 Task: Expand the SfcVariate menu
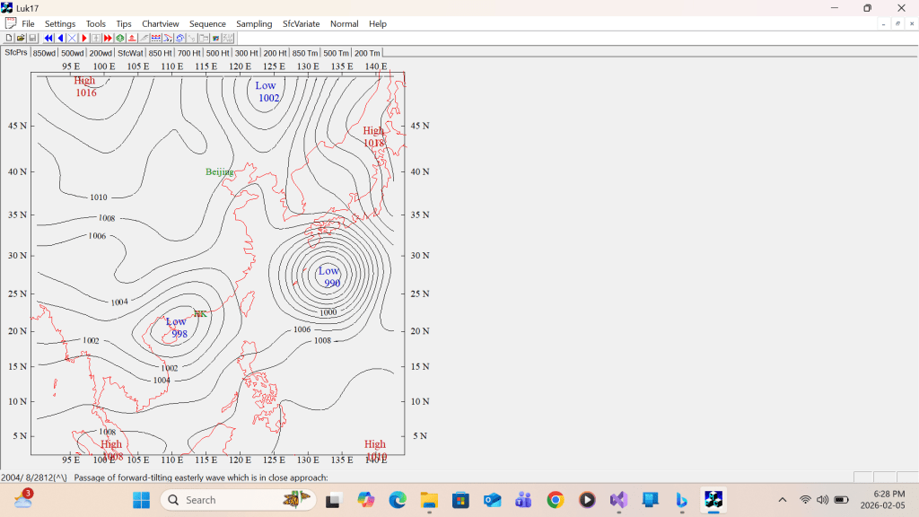click(x=302, y=23)
